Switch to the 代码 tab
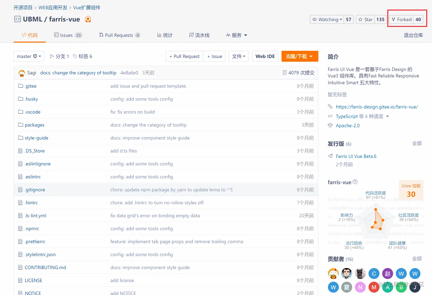 point(30,35)
